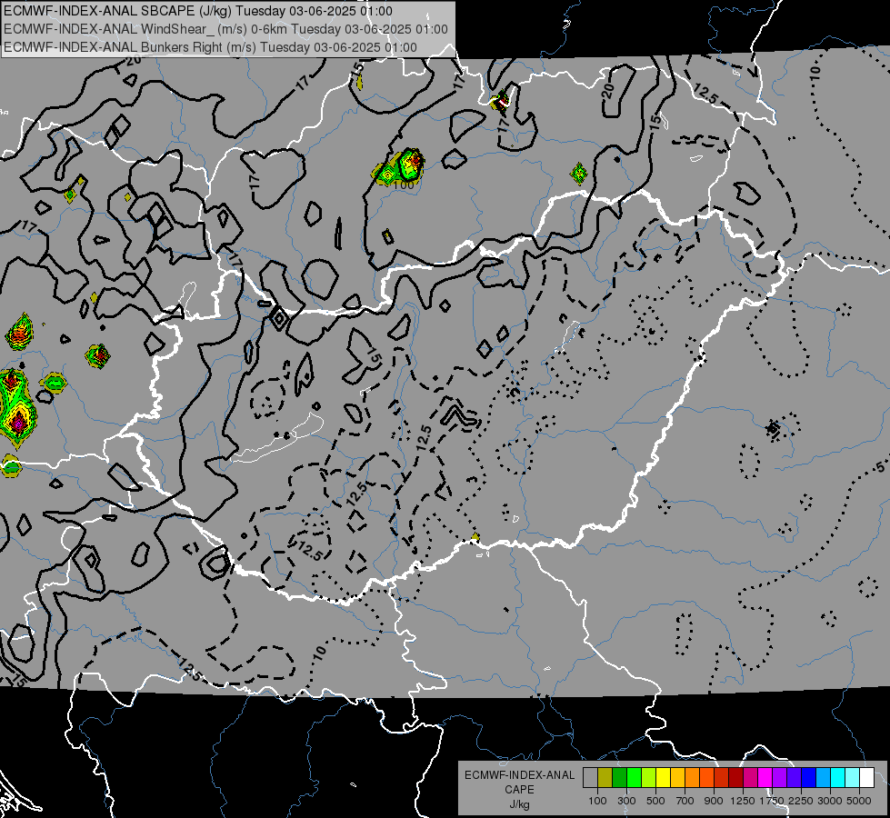
Task: Pick the pure yellow swatch after 500
Action: pyautogui.click(x=663, y=777)
